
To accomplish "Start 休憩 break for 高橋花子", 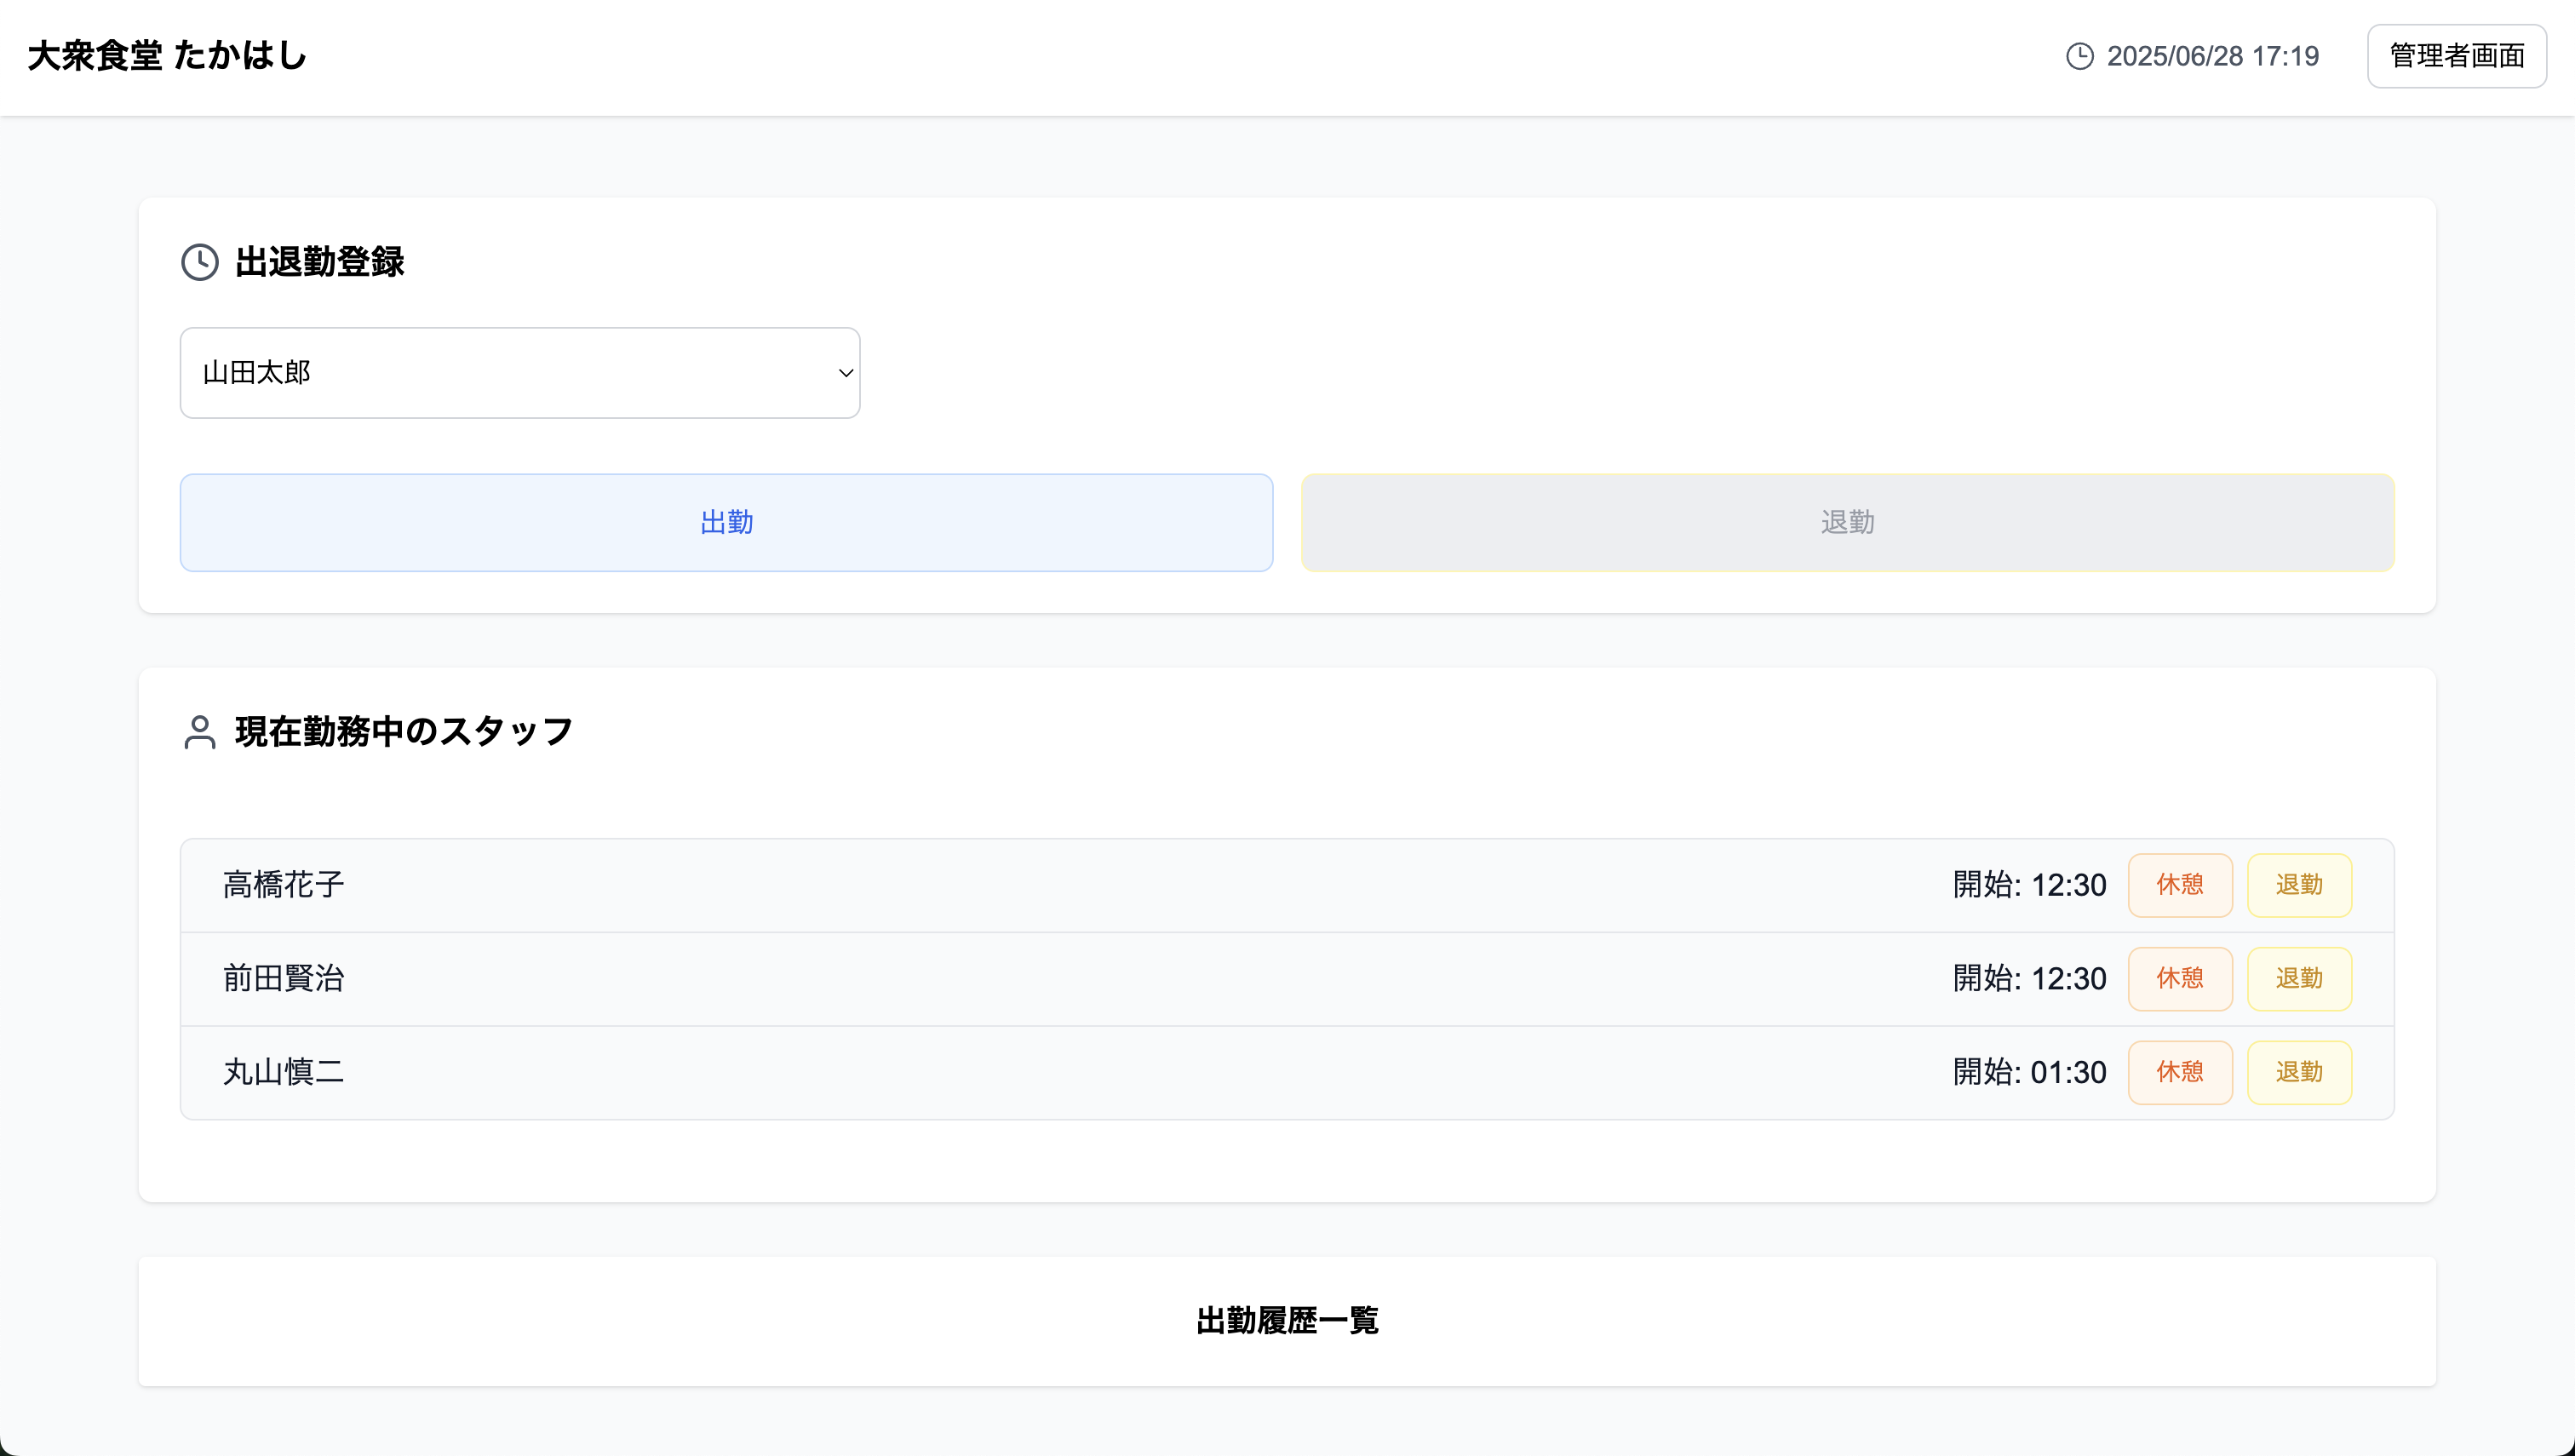I will click(x=2179, y=885).
